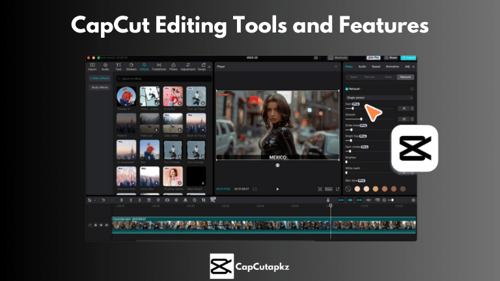500x281 pixels.
Task: Pick the lightest skin tone swatch
Action: click(x=357, y=189)
